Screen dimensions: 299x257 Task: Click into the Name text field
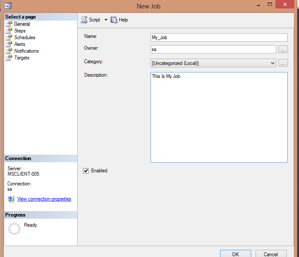coord(218,37)
